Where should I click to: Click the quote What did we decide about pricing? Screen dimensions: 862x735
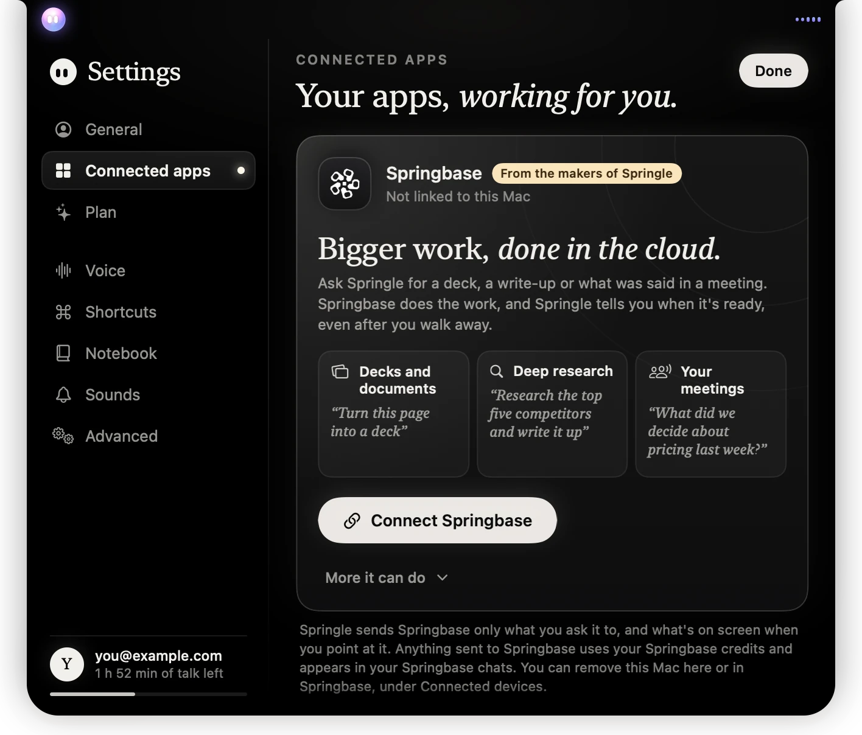(x=707, y=431)
